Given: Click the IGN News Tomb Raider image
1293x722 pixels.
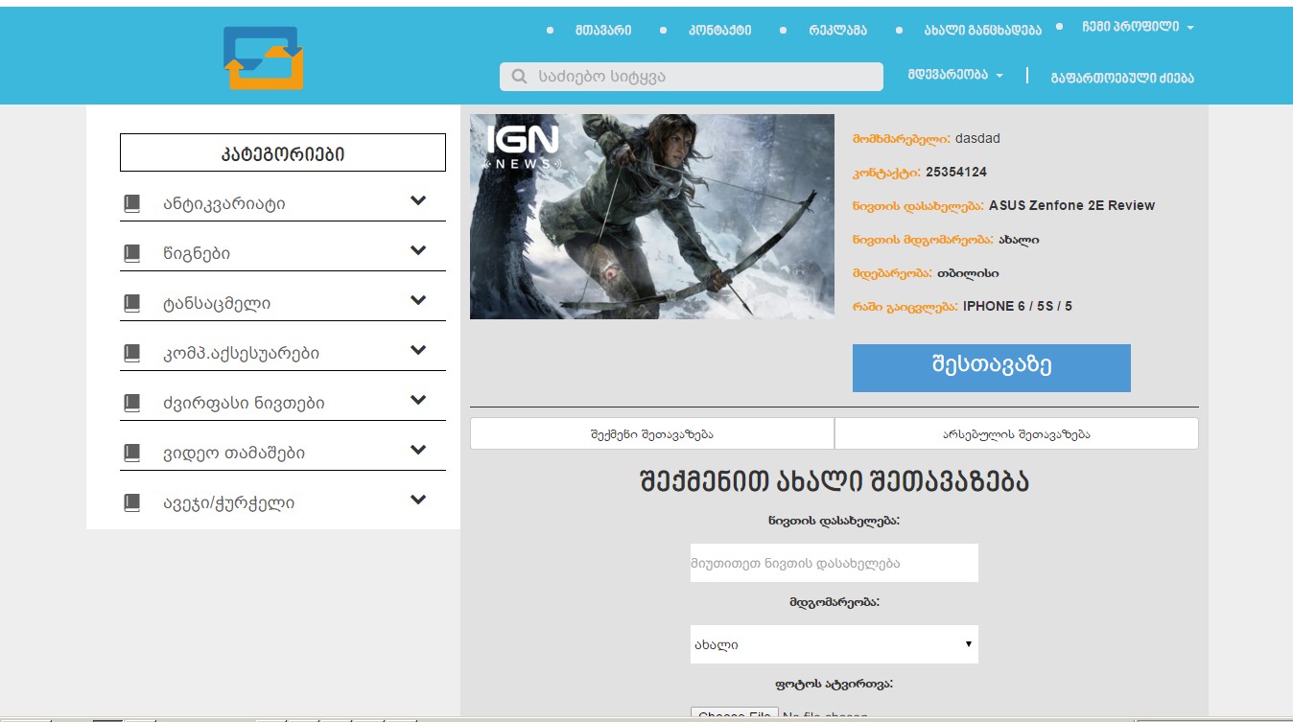Looking at the screenshot, I should [652, 217].
